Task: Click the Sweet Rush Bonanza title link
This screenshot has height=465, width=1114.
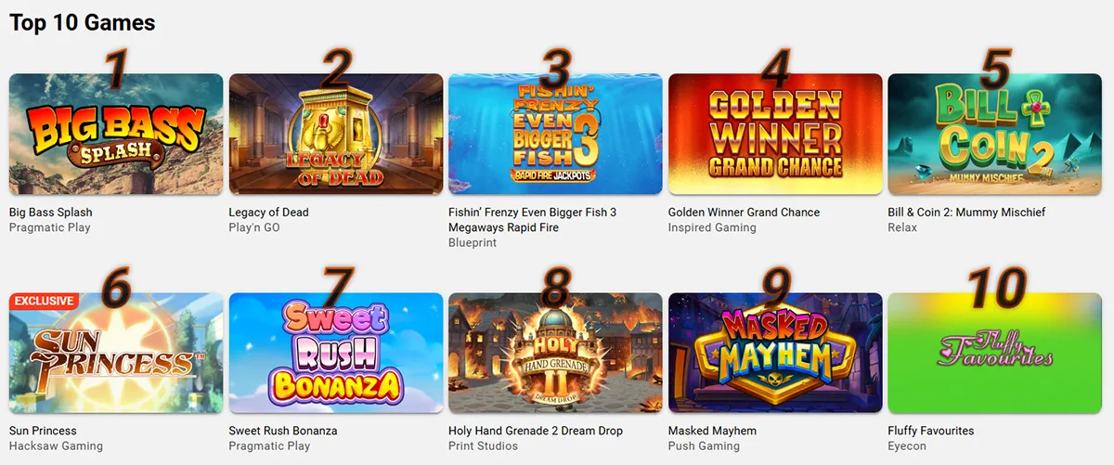Action: (x=283, y=431)
